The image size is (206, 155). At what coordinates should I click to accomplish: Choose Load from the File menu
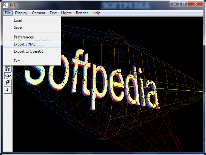(x=32, y=20)
